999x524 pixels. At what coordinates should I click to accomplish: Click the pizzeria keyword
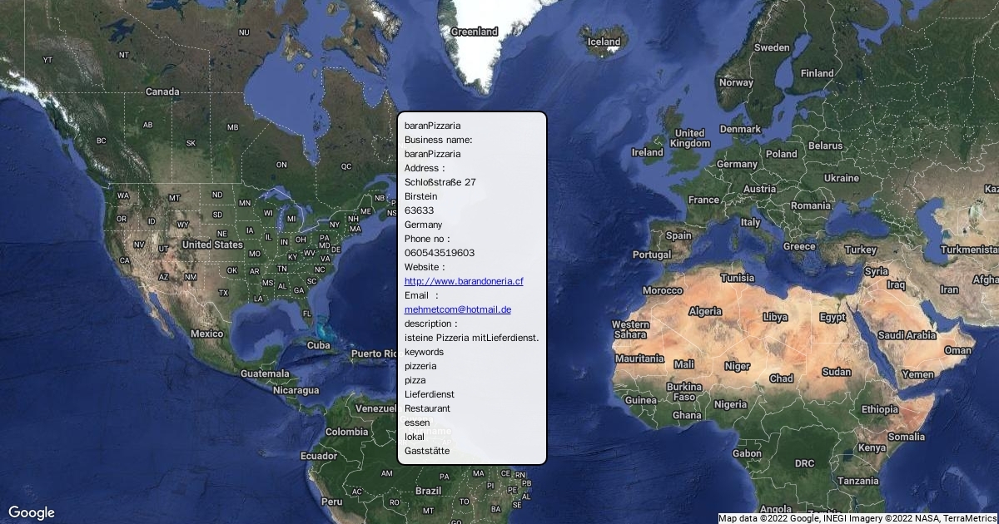420,366
